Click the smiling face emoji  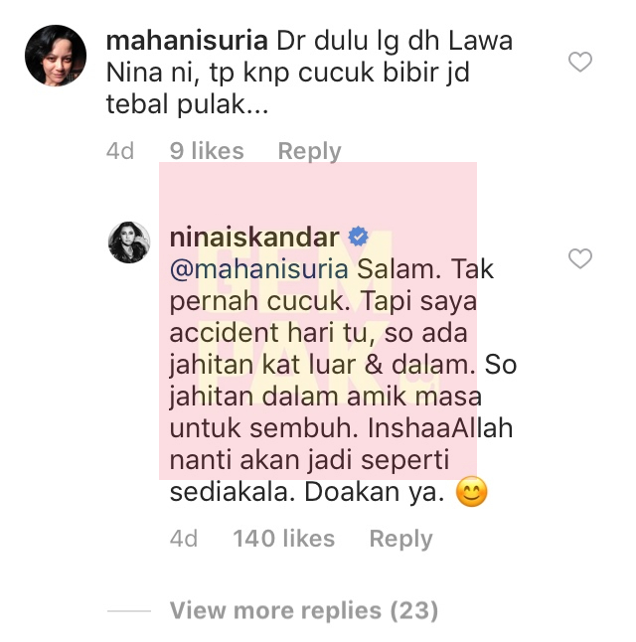point(471,491)
